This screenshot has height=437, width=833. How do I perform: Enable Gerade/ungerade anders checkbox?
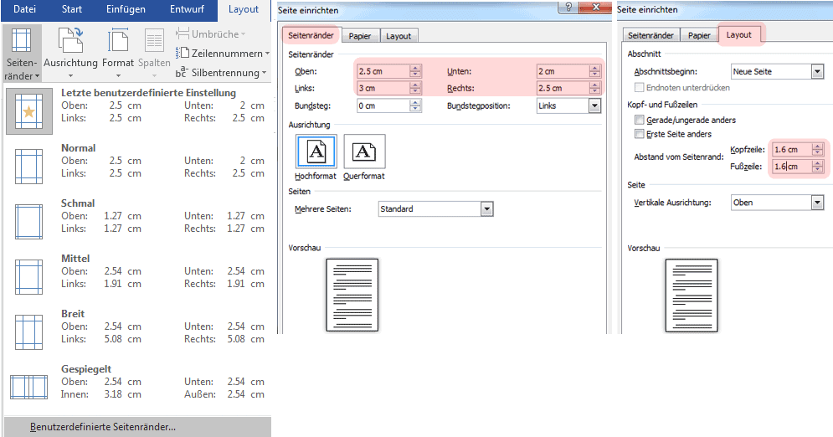tap(640, 121)
